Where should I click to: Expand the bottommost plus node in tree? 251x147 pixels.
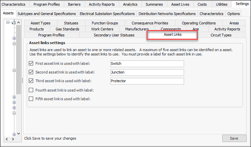14,134
